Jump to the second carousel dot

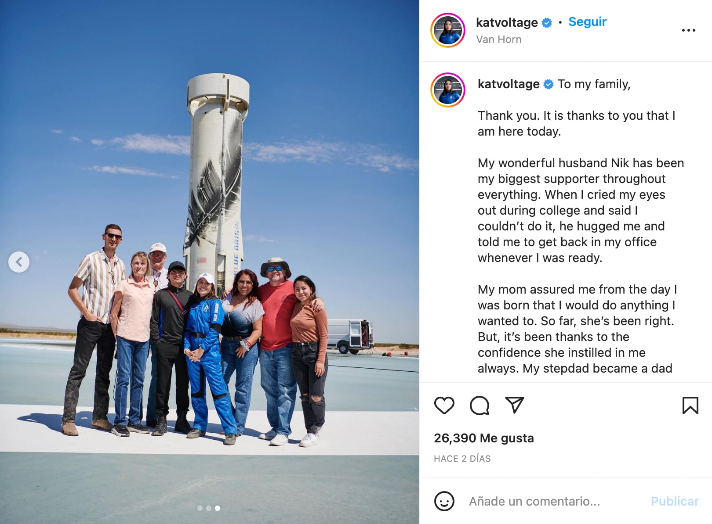click(x=209, y=508)
